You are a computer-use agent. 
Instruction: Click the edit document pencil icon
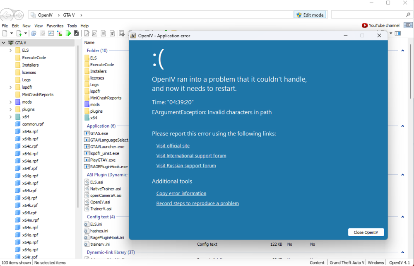87,33
